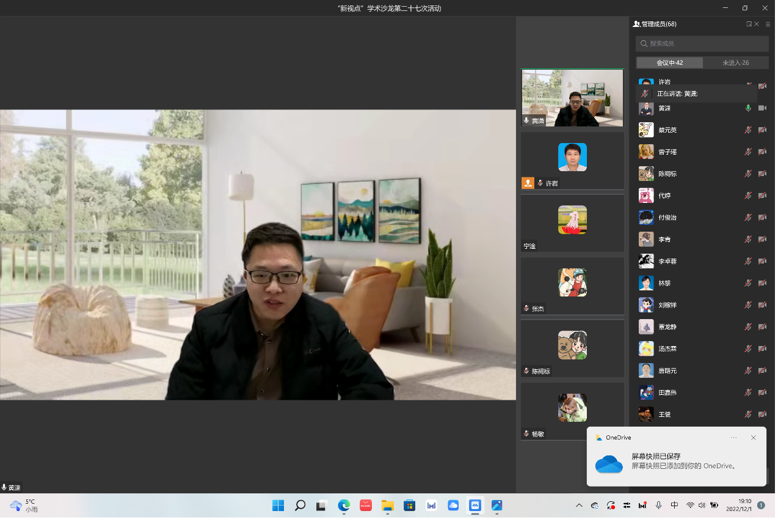
Task: Open Microsoft Edge from the taskbar
Action: coord(344,506)
